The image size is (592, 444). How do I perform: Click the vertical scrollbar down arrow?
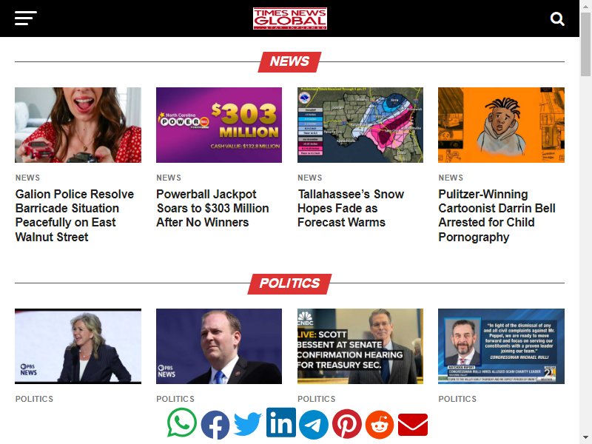pyautogui.click(x=585, y=437)
